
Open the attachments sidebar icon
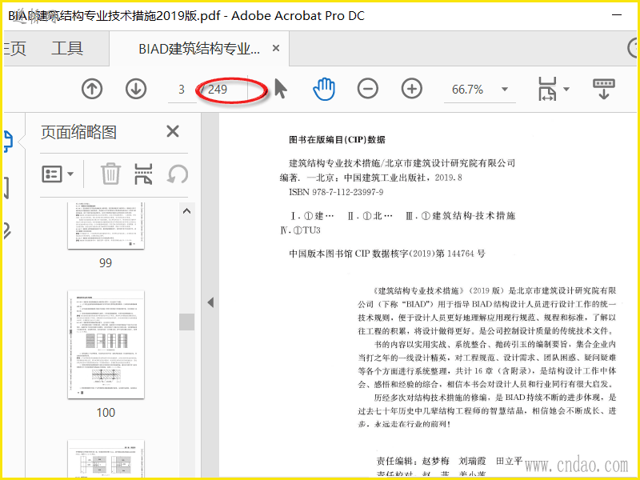coord(7,230)
